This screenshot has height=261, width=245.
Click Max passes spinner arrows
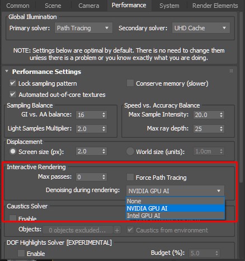point(104,177)
